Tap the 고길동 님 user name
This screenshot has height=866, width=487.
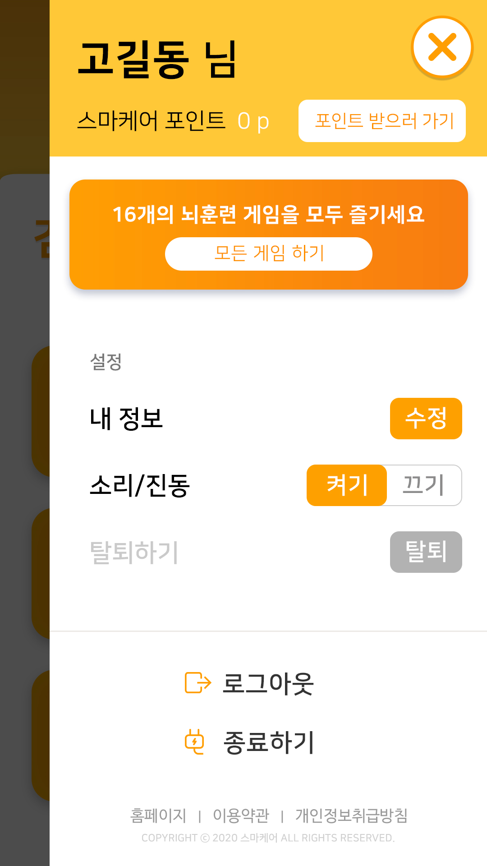coord(157,59)
